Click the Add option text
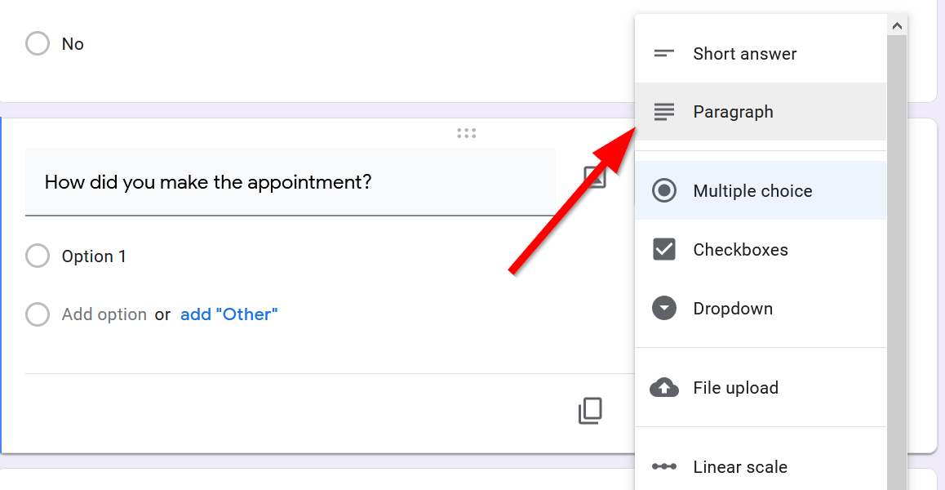This screenshot has width=945, height=490. coord(104,314)
